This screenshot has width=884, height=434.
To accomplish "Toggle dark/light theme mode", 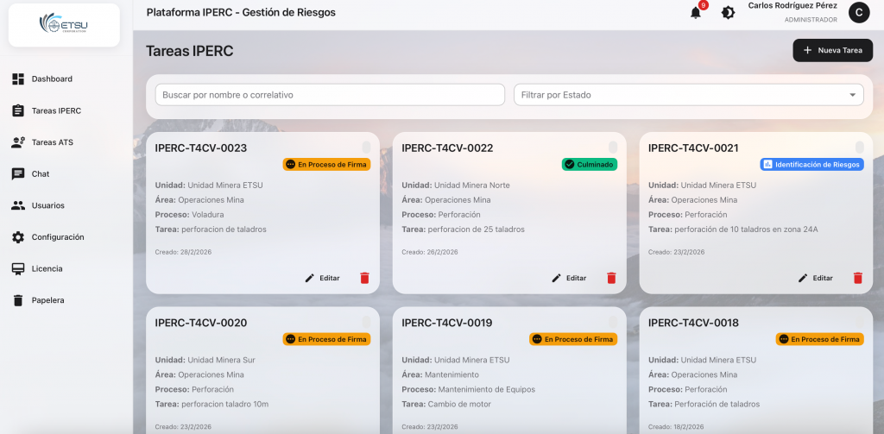I will [x=728, y=13].
